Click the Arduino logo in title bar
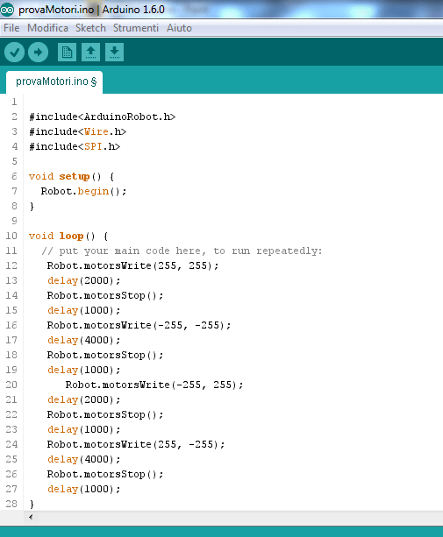Screen dimensions: 443x537 [x=7, y=10]
